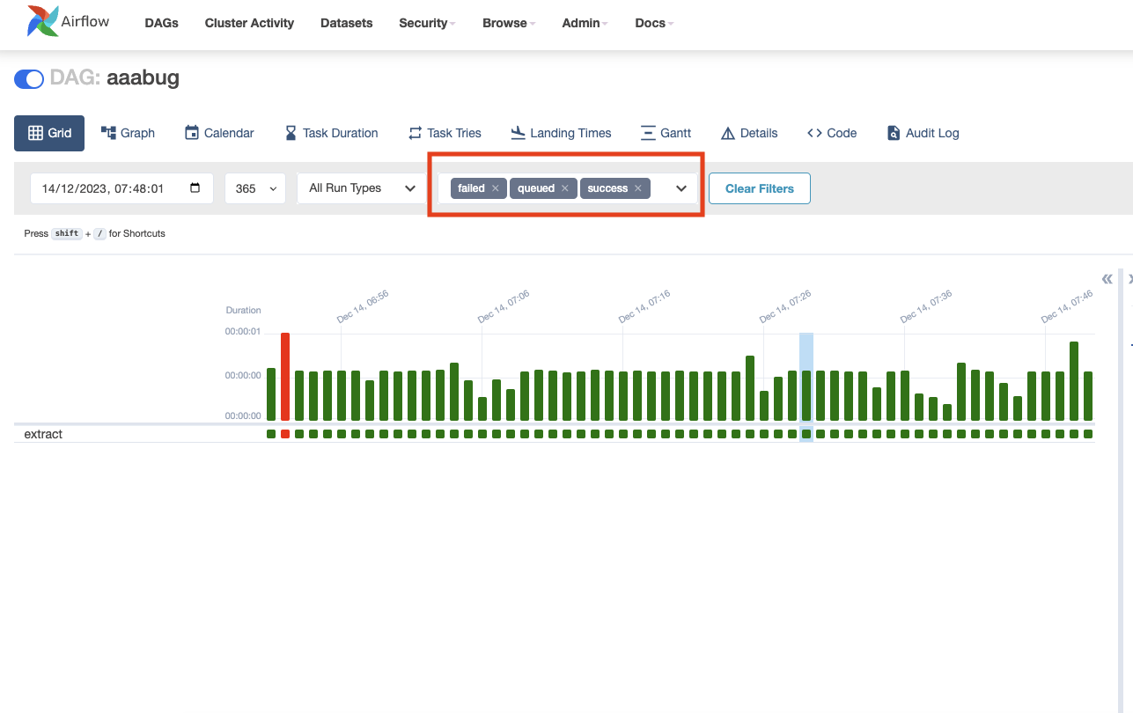Remove the failed state filter tag

(x=496, y=188)
